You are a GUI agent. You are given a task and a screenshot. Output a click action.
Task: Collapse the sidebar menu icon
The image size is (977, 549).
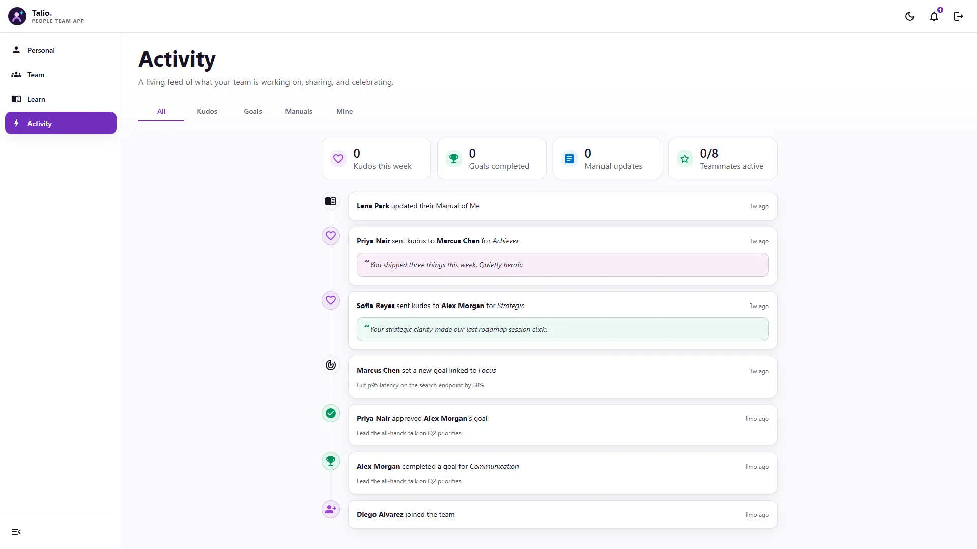(x=16, y=532)
